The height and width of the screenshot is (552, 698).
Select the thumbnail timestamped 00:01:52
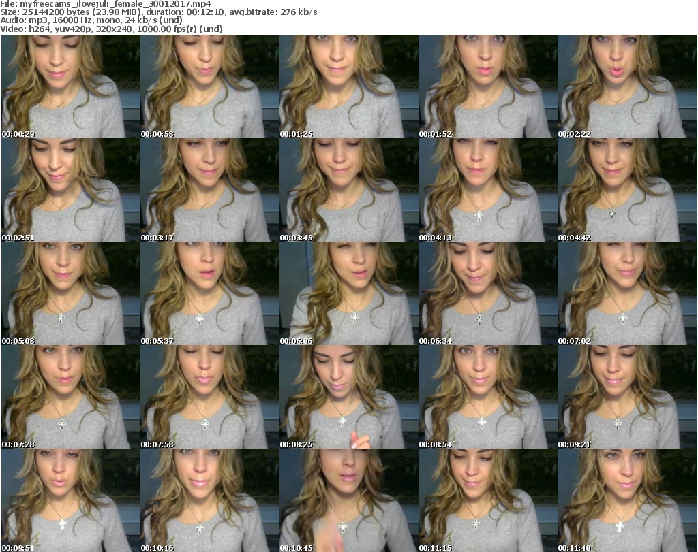pyautogui.click(x=488, y=86)
